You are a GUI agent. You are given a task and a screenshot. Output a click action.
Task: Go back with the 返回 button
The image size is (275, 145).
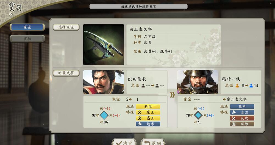click(x=153, y=142)
